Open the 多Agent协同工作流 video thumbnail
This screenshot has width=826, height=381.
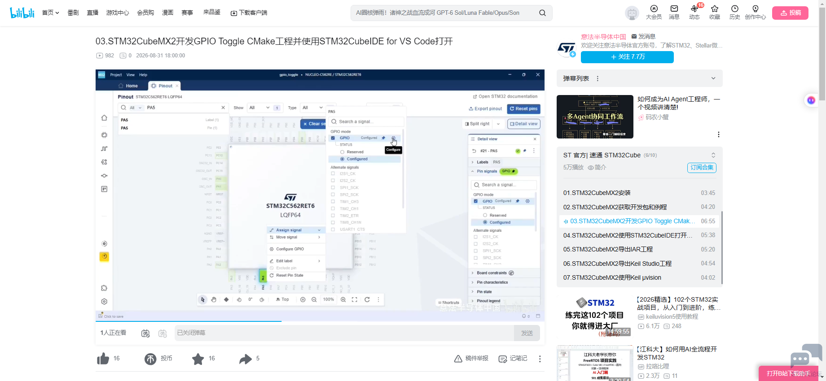595,117
